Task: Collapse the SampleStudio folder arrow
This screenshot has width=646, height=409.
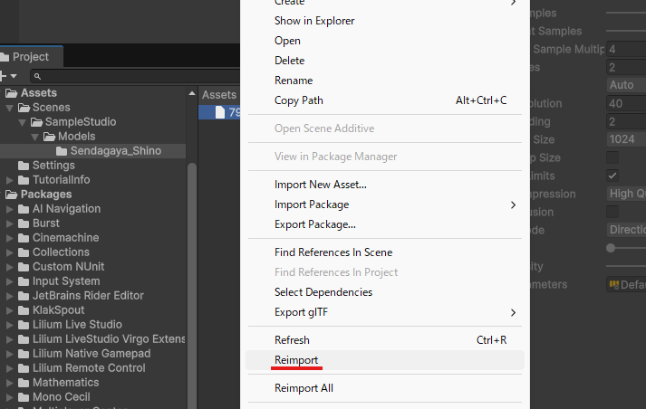Action: click(23, 122)
